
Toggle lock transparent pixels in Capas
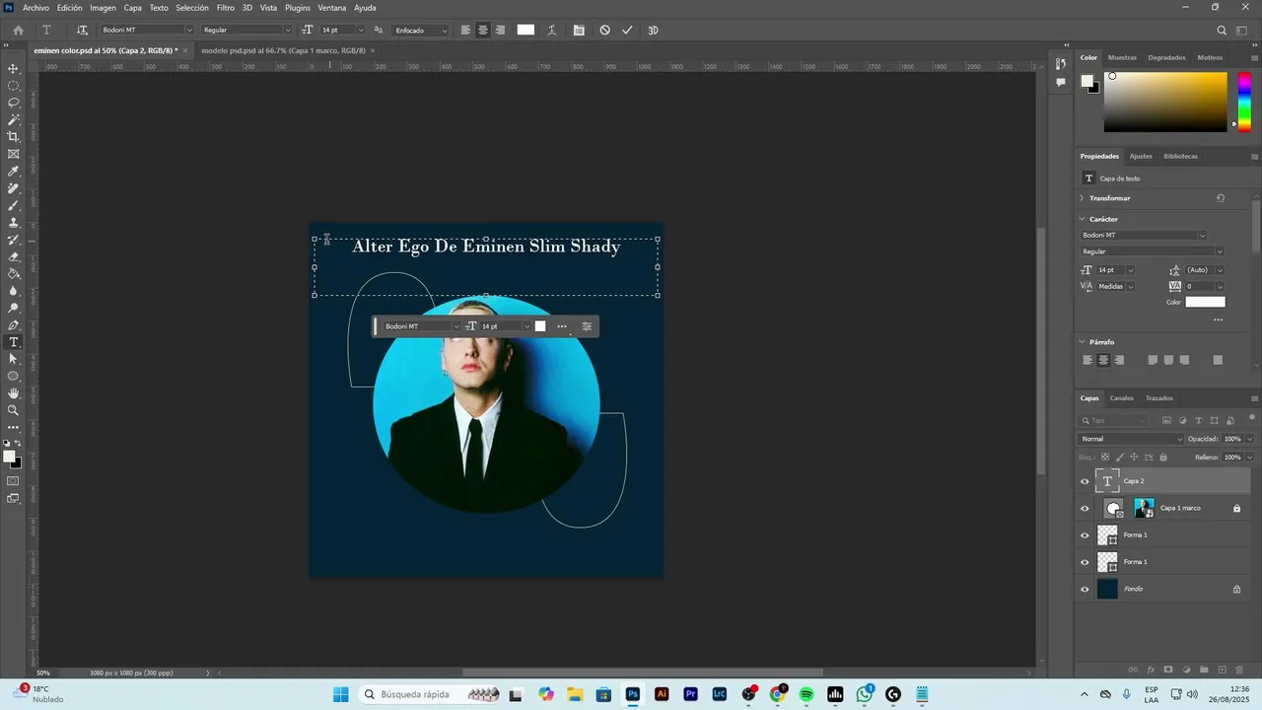tap(1105, 457)
